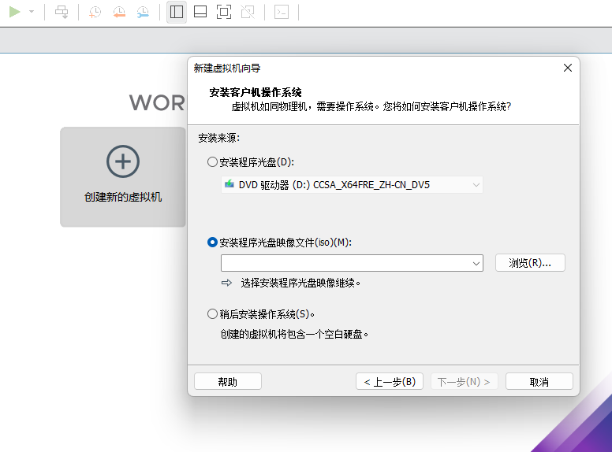
Task: Open the snapshot manager wrench icon
Action: pos(143,12)
